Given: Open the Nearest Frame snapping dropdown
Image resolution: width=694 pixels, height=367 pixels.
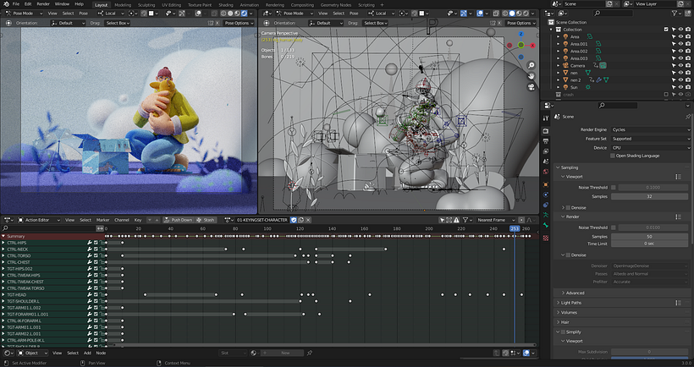Looking at the screenshot, I should coord(494,220).
